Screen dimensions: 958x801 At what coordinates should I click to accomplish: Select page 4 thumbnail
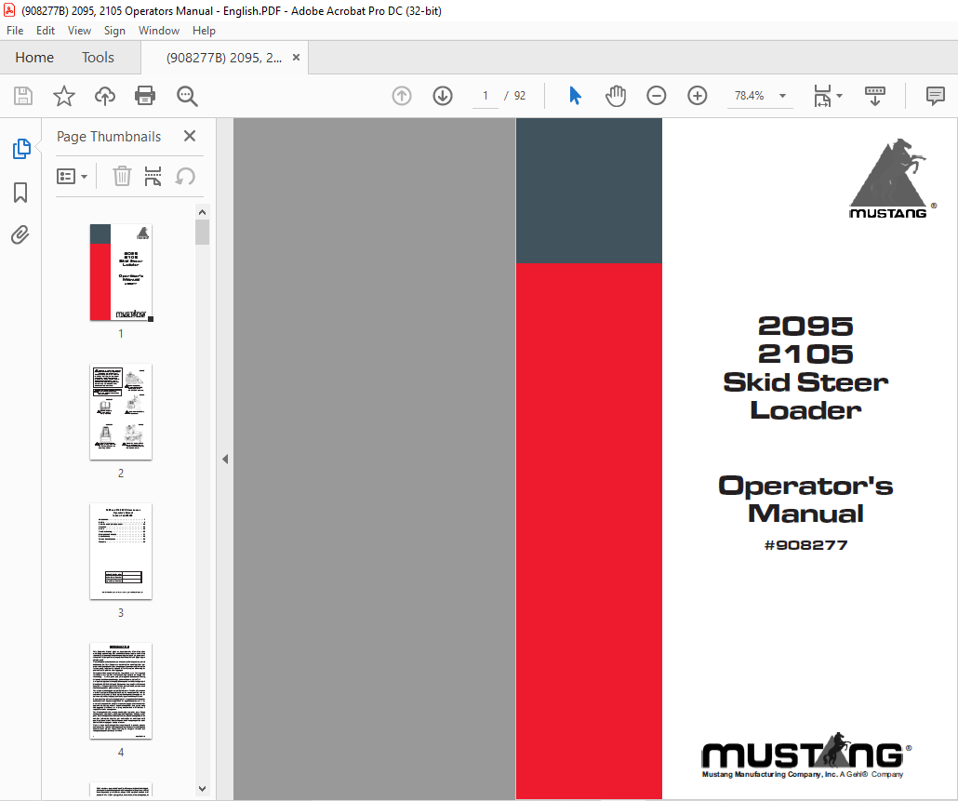pyautogui.click(x=121, y=690)
